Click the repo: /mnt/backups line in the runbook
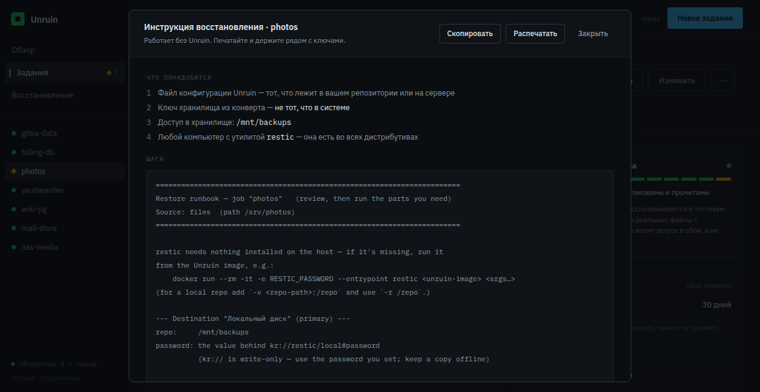Screen dimensions: 760x392 point(202,332)
